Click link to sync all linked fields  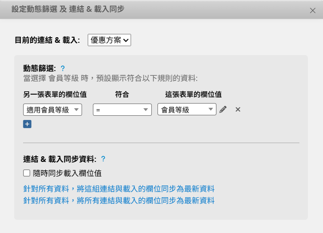[x=119, y=201]
